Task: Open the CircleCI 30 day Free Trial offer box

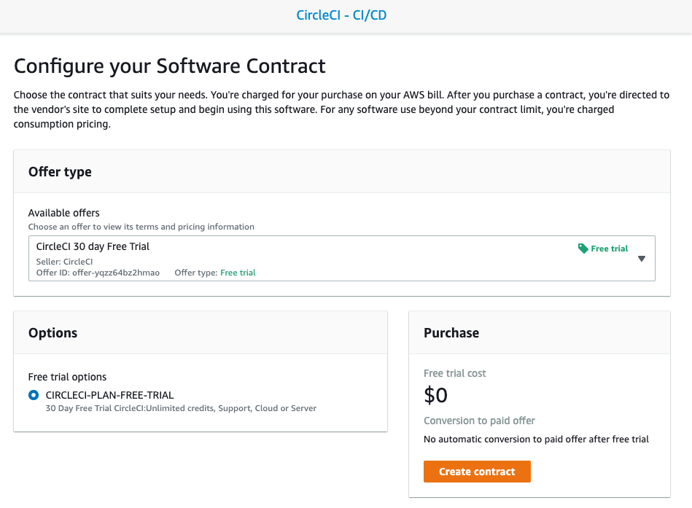Action: pyautogui.click(x=341, y=259)
